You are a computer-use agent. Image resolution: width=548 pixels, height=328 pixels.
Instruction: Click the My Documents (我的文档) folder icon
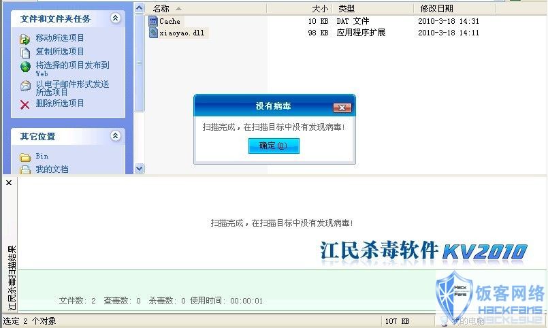tap(25, 170)
